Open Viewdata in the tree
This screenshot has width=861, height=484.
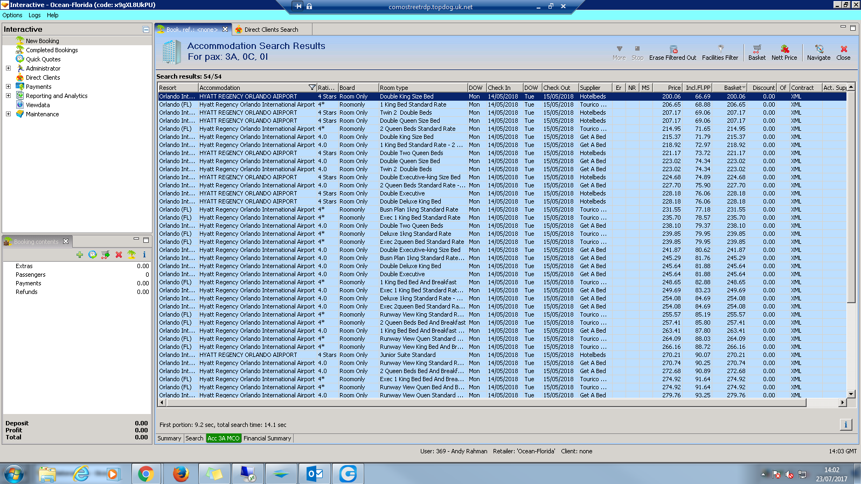point(38,105)
